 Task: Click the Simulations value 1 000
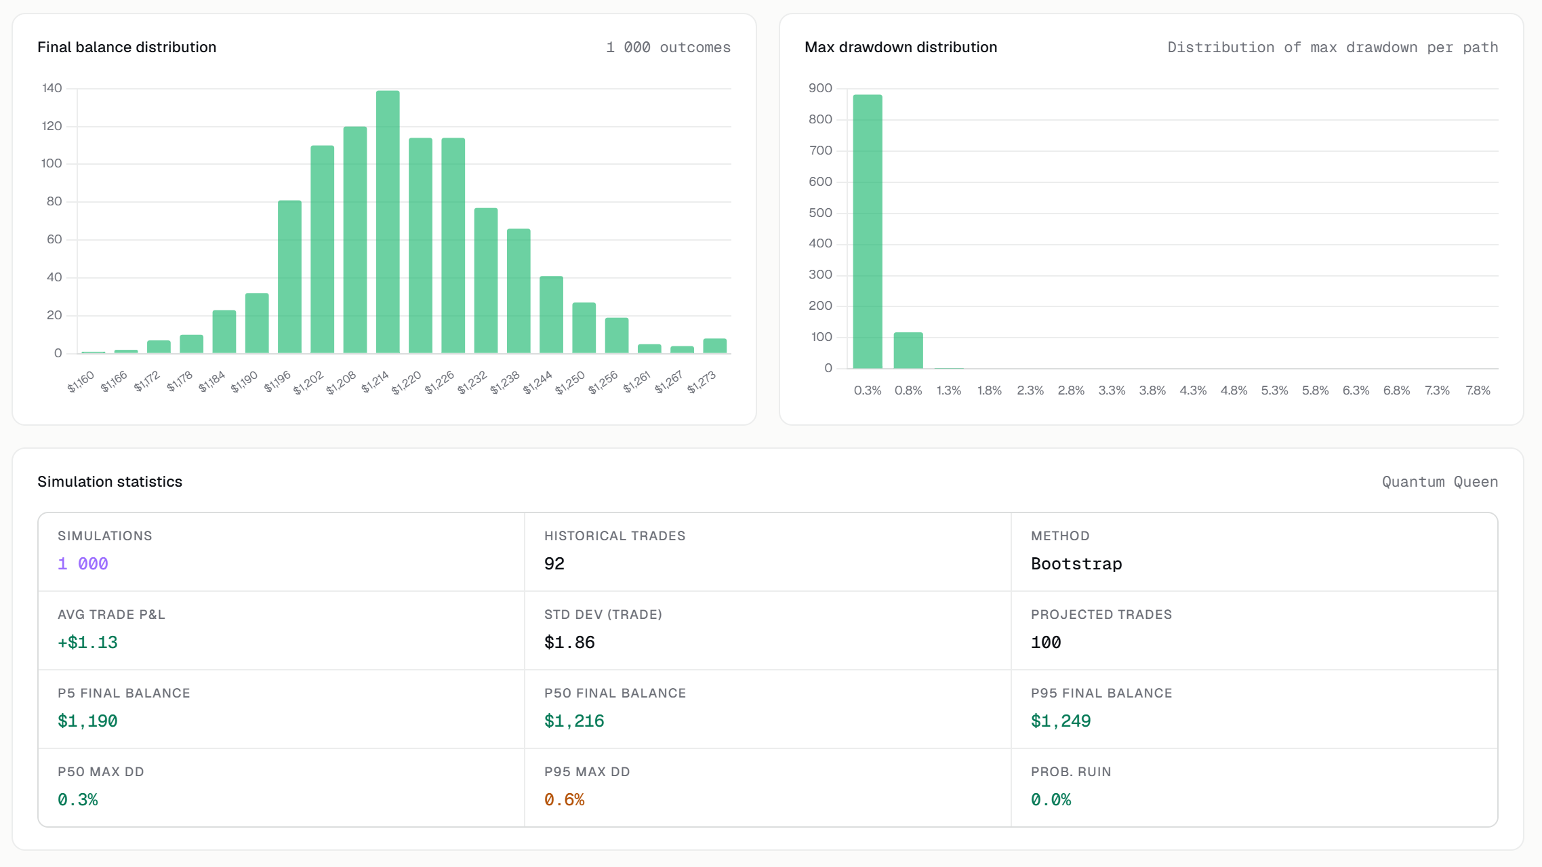[83, 563]
